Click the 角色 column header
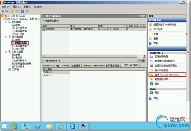The width and height of the screenshot is (191, 131). 83,26
